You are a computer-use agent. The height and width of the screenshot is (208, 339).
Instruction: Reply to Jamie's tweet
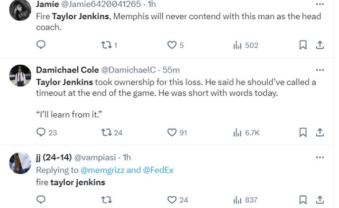click(x=41, y=45)
